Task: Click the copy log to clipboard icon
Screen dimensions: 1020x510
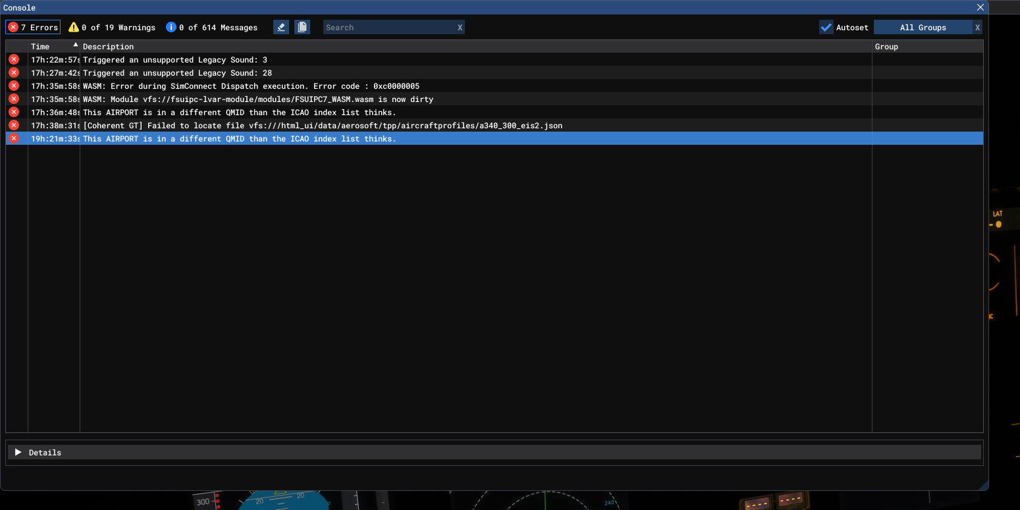Action: 302,27
